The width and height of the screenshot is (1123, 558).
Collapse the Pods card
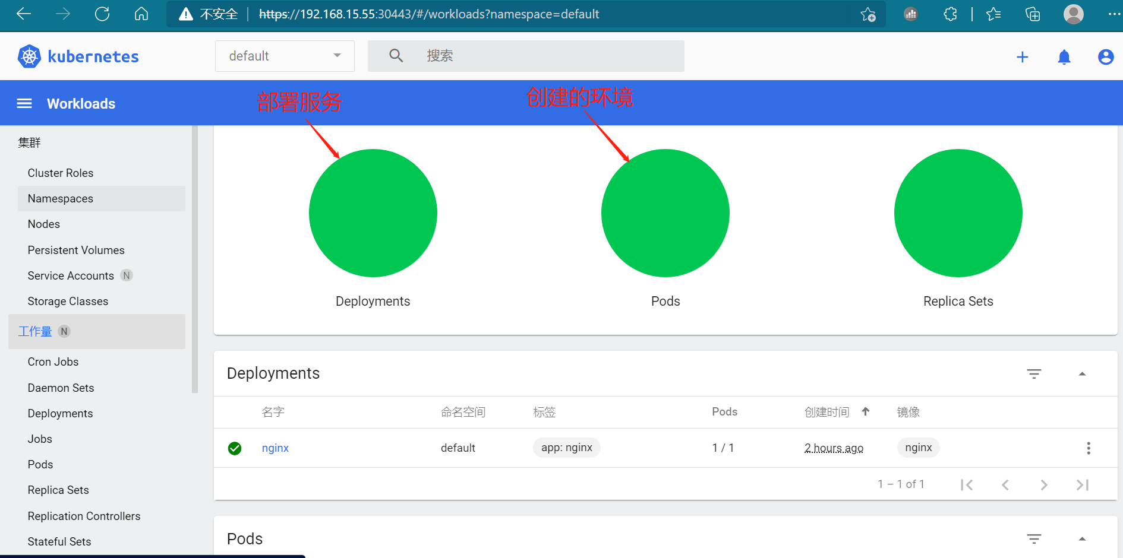point(1082,539)
